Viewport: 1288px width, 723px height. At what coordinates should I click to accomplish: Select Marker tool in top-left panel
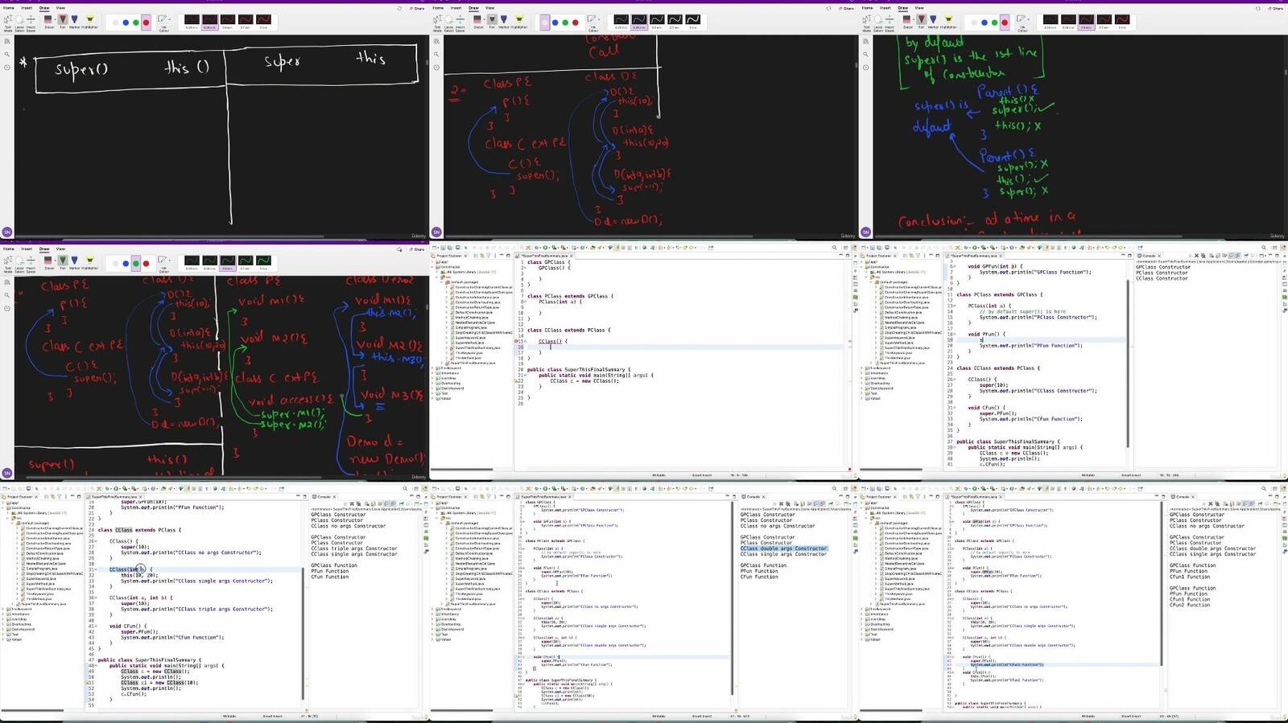[x=74, y=23]
